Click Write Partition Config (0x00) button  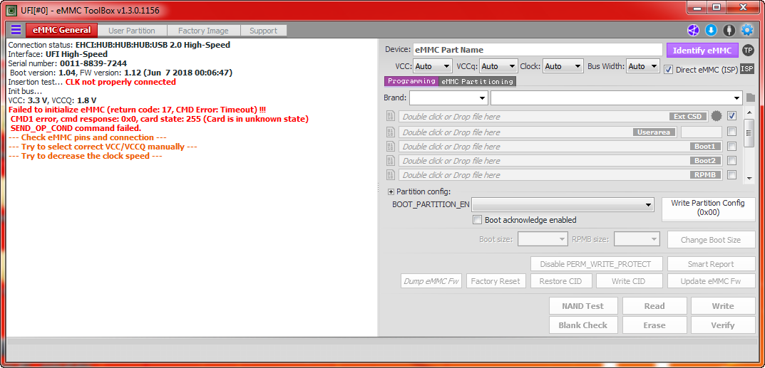coord(708,208)
